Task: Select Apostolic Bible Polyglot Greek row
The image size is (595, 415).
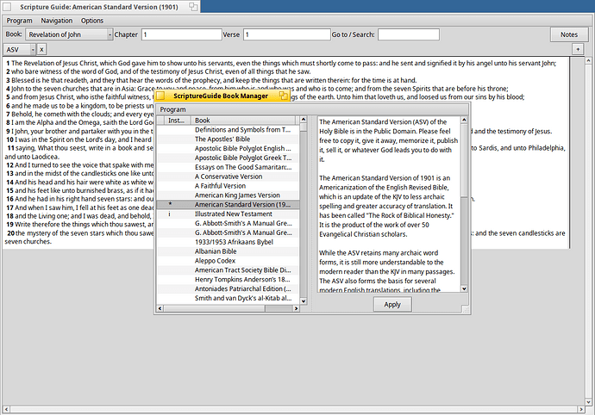Action: pyautogui.click(x=228, y=158)
